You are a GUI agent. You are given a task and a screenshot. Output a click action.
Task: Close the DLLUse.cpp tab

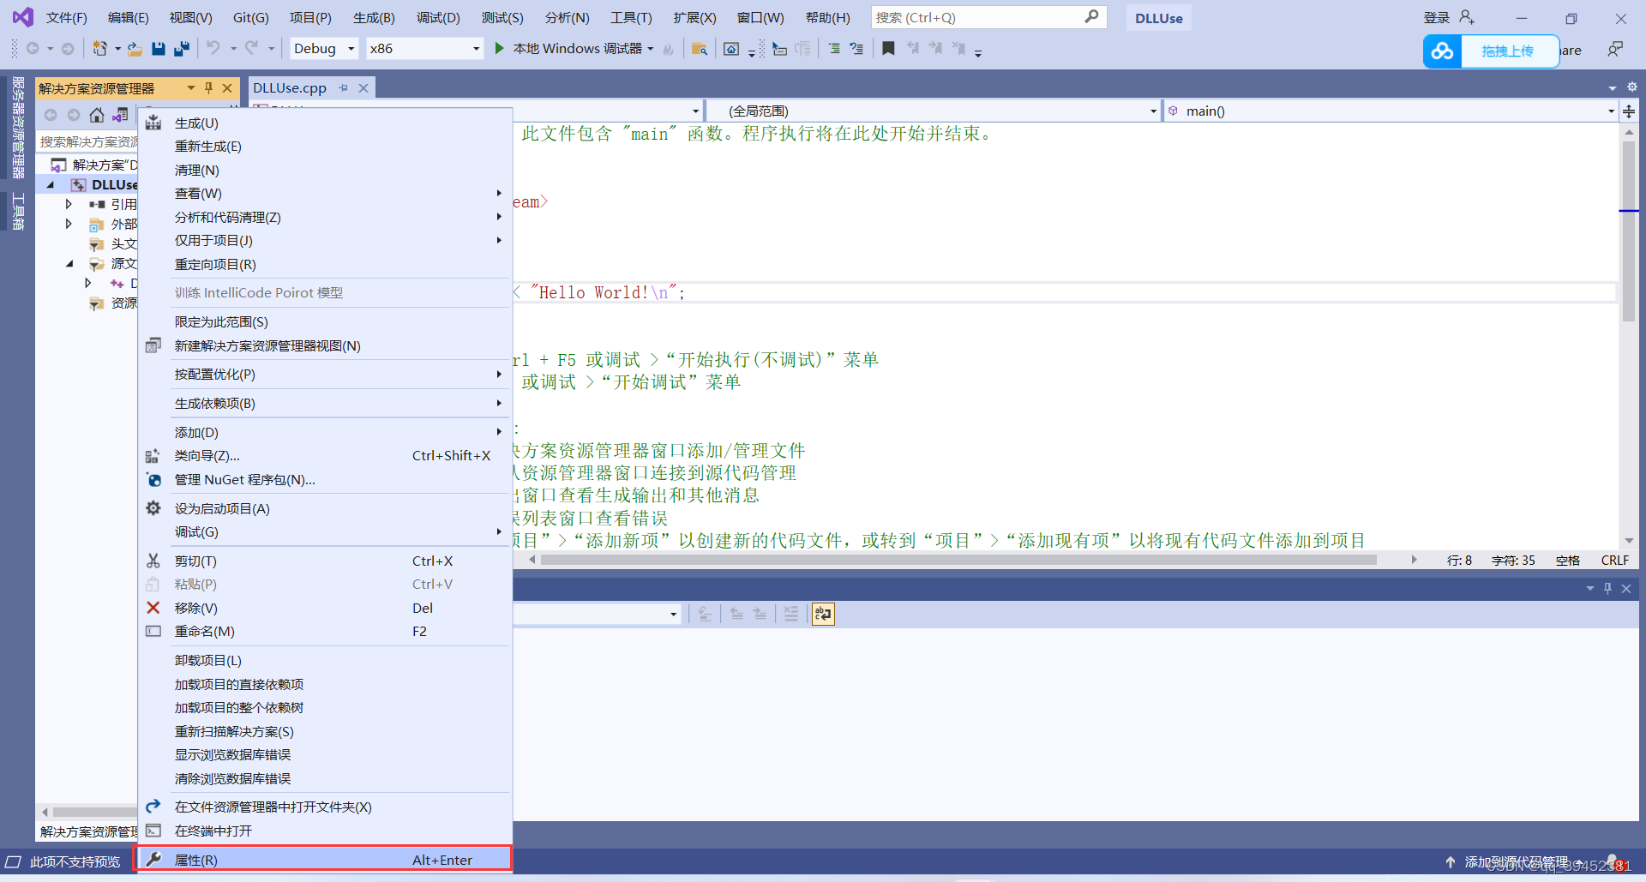[363, 88]
